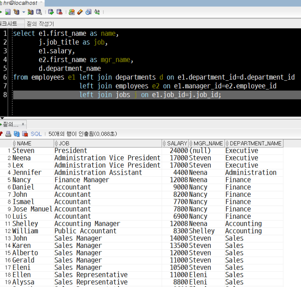Sort results by the SALARY column header
Viewport: 301px width, 287px height.
tap(175, 143)
